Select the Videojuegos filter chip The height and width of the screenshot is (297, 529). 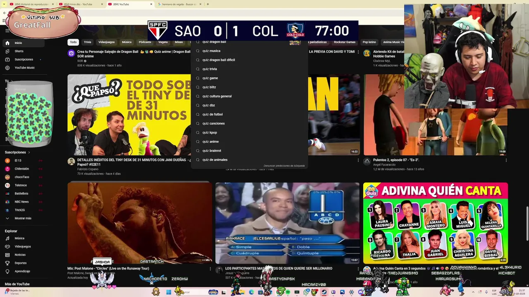point(107,42)
